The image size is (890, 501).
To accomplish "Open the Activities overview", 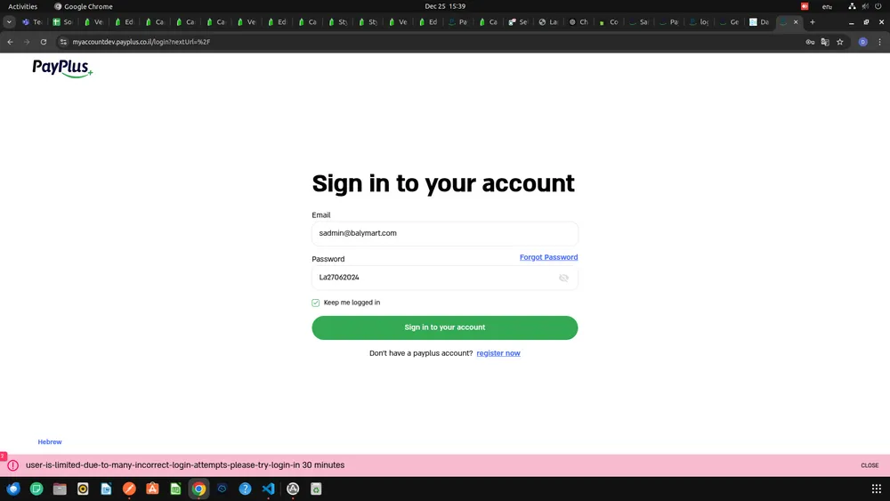I will [22, 6].
